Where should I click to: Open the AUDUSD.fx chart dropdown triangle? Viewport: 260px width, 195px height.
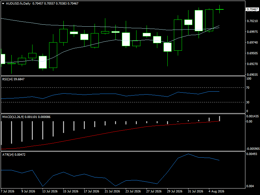3,4
